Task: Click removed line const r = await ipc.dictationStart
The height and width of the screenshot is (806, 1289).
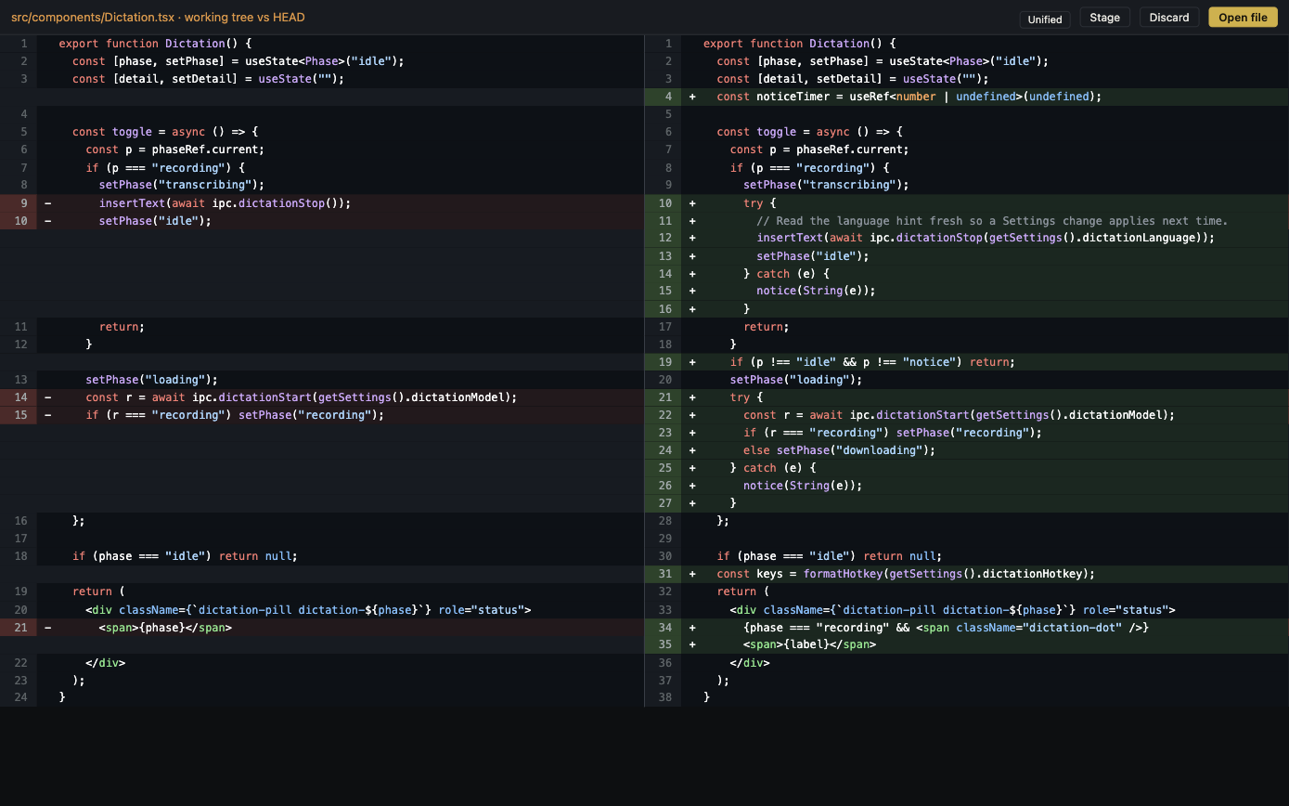Action: (322, 396)
